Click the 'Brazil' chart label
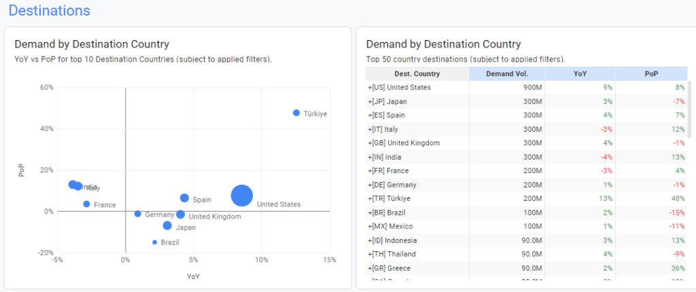This screenshot has width=696, height=292. tap(170, 242)
